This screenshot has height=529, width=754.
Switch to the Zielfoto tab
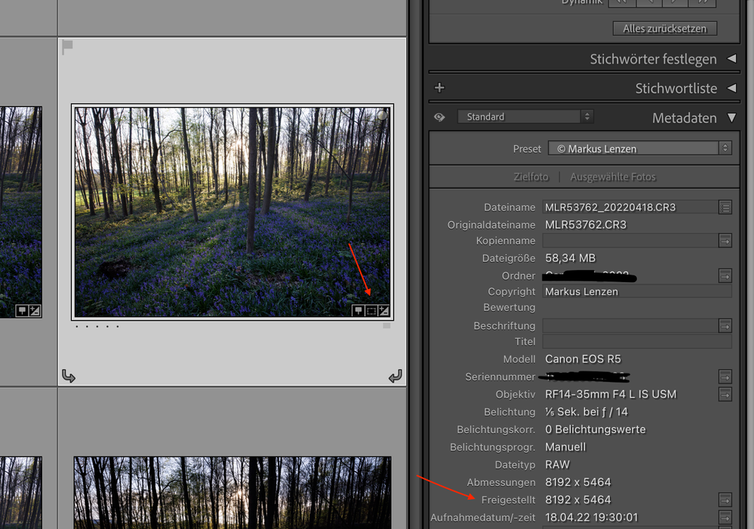click(x=531, y=177)
